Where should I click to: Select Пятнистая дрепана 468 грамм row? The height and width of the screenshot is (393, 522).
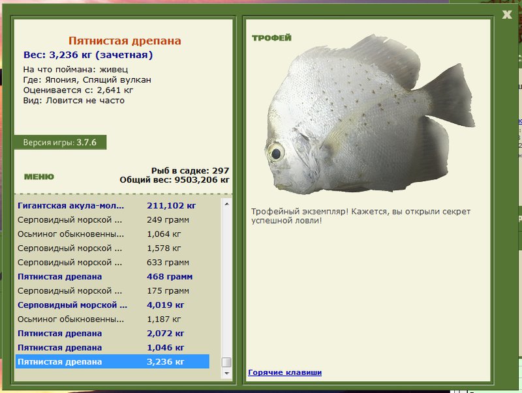112,276
